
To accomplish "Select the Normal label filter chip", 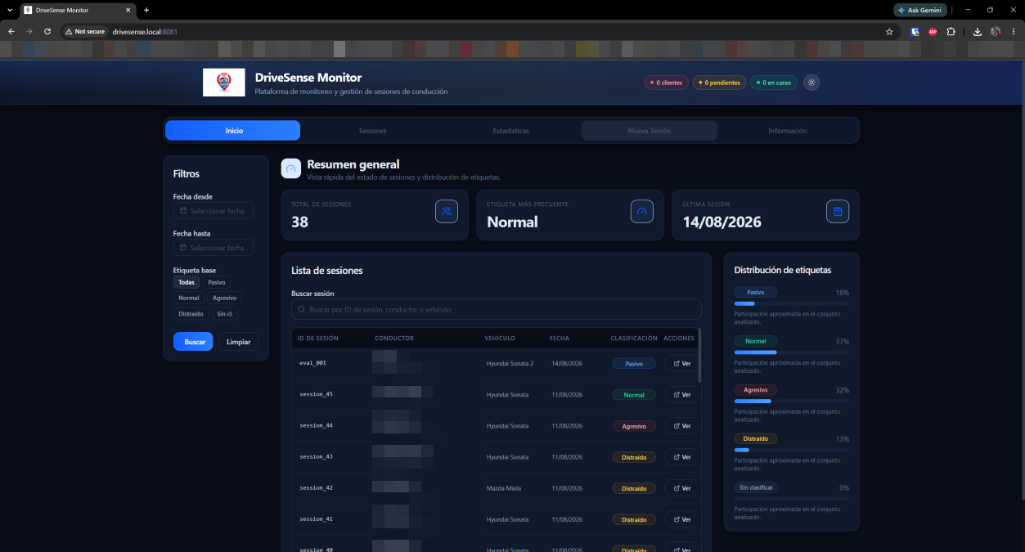I will click(189, 298).
